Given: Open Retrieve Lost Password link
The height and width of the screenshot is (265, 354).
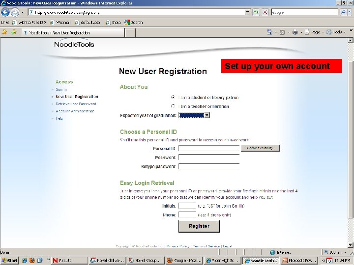Looking at the screenshot, I should (76, 104).
